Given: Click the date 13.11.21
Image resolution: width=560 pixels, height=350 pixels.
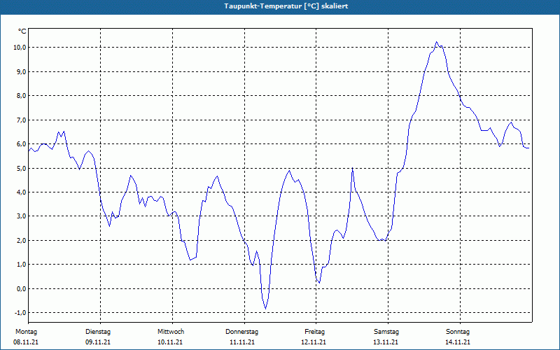Looking at the screenshot, I should point(386,342).
